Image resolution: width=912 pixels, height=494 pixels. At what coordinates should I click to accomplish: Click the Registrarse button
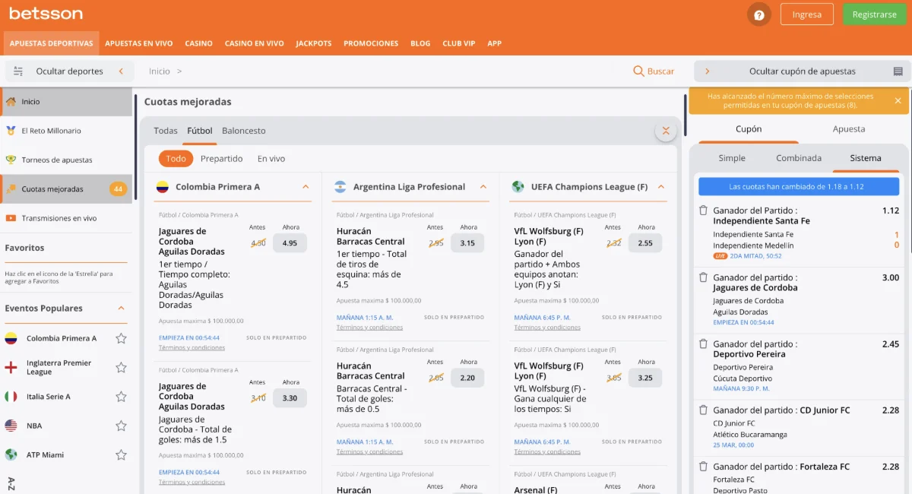874,14
